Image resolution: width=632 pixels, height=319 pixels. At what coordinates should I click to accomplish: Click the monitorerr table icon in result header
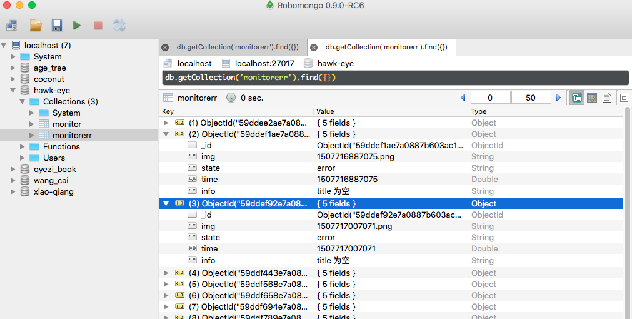coord(168,98)
